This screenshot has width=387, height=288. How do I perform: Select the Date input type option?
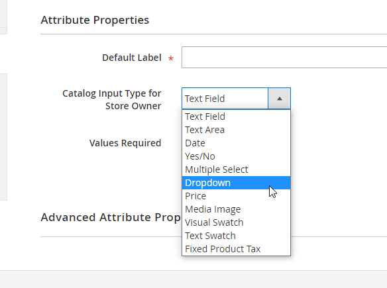tap(236, 143)
